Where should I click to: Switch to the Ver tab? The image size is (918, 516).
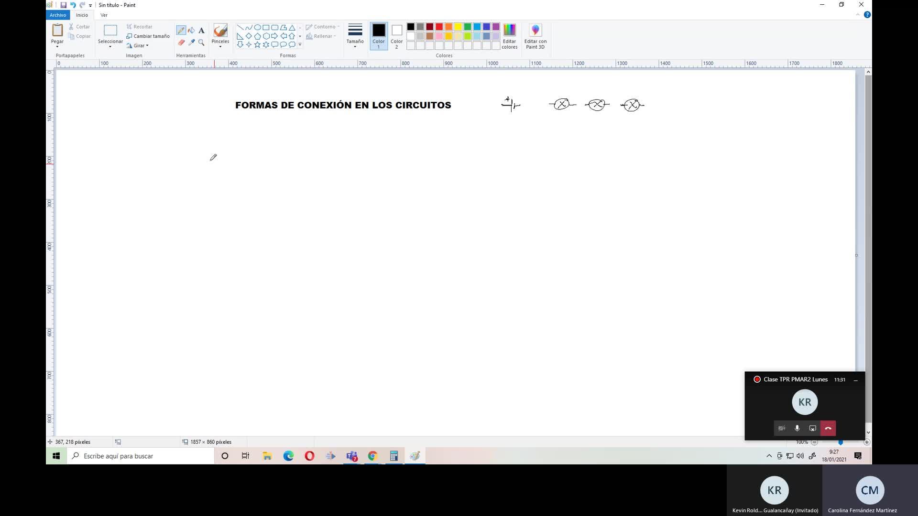[x=104, y=15]
